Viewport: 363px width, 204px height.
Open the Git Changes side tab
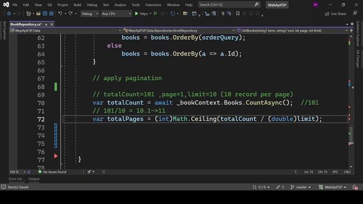pos(358,58)
